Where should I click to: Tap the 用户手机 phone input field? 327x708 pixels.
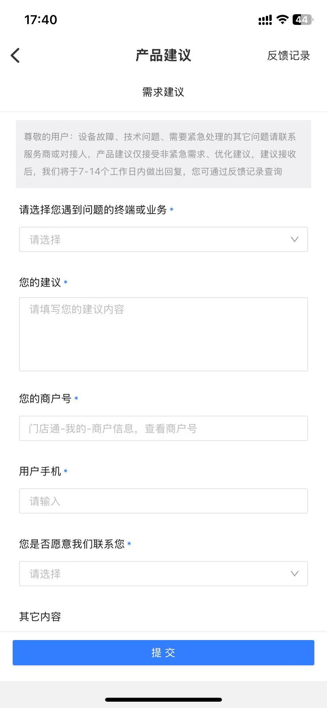(163, 501)
